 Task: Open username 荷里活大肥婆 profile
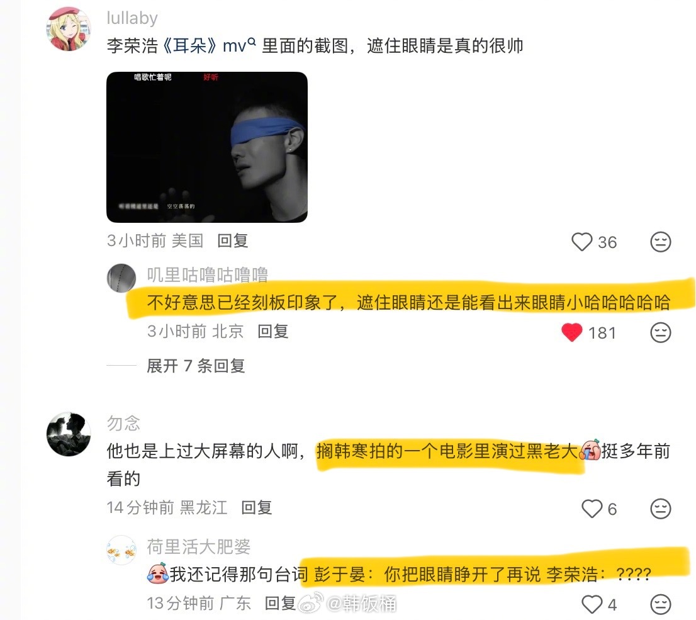coord(198,547)
